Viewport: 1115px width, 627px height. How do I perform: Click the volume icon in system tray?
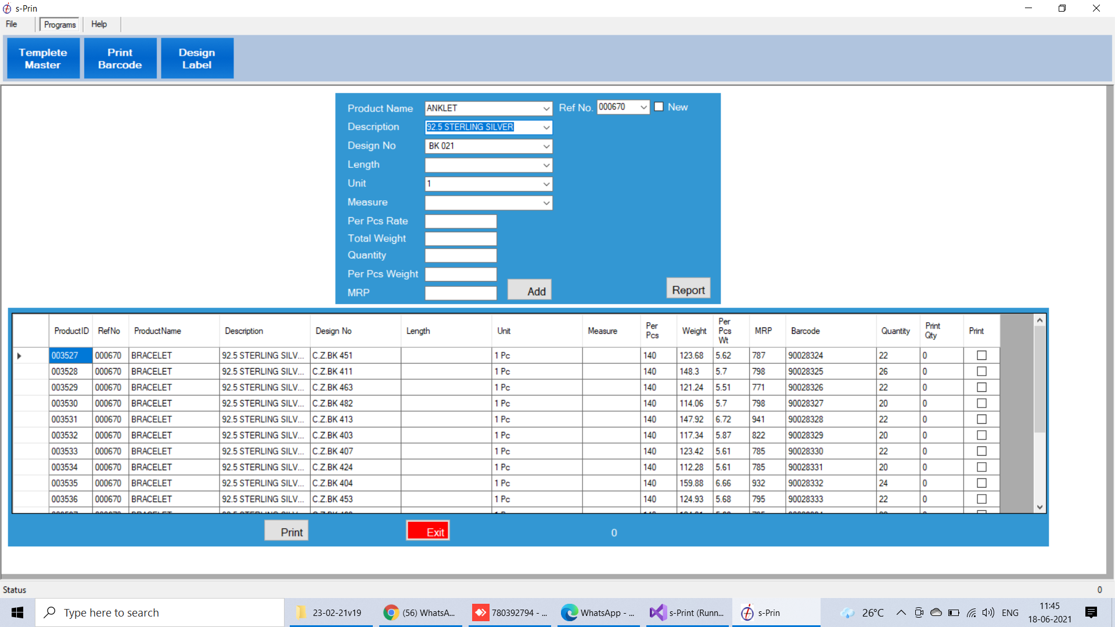click(x=988, y=612)
